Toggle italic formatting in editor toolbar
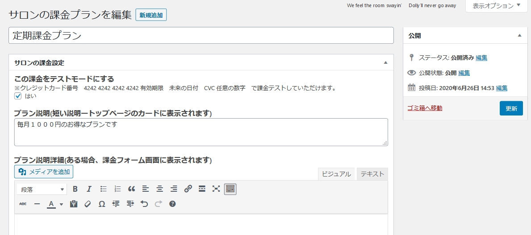The image size is (531, 235). (89, 189)
